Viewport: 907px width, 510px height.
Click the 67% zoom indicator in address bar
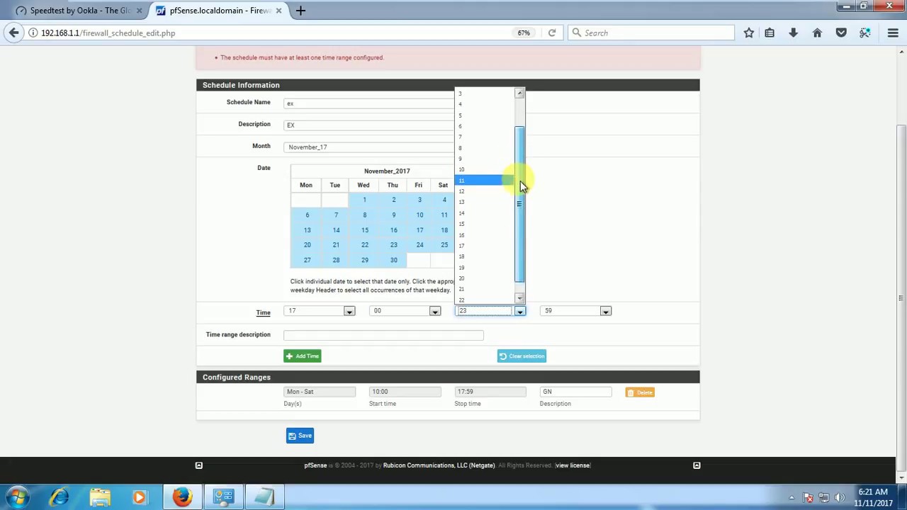pos(524,33)
